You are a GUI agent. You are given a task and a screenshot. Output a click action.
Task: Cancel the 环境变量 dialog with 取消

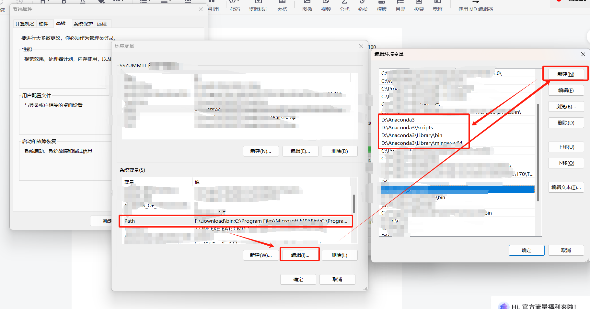tap(337, 279)
